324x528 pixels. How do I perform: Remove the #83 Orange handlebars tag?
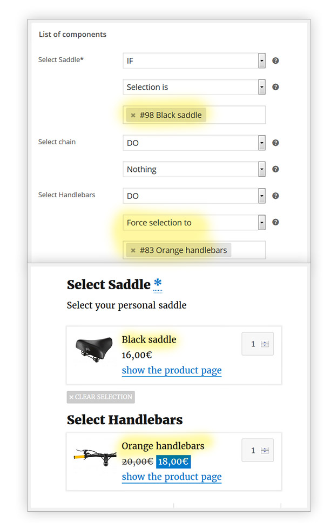tap(133, 250)
